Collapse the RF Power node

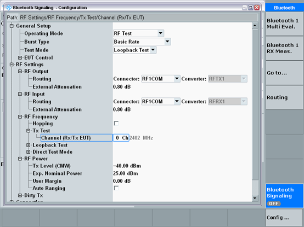(20, 159)
